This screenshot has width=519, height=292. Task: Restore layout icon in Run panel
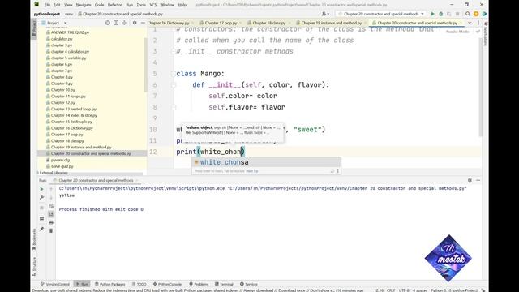41,218
